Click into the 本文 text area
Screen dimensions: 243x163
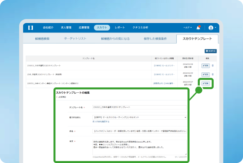point(139,147)
